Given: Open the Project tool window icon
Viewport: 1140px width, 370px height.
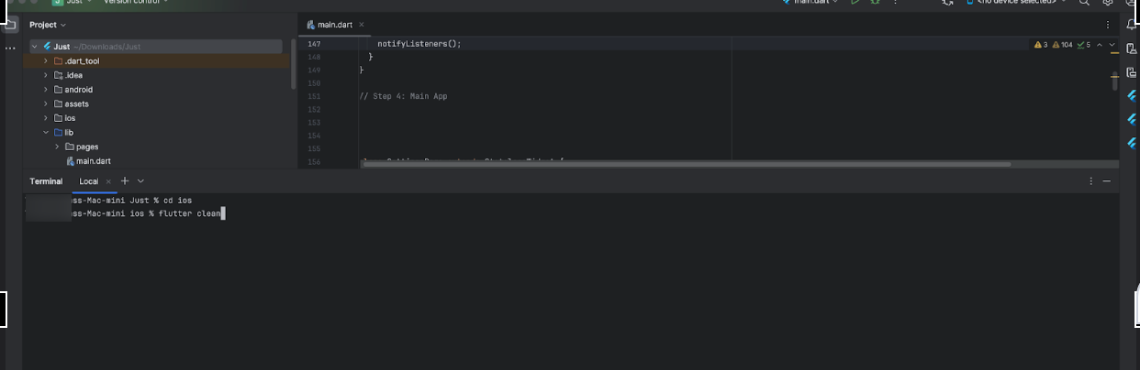Looking at the screenshot, I should [x=11, y=25].
